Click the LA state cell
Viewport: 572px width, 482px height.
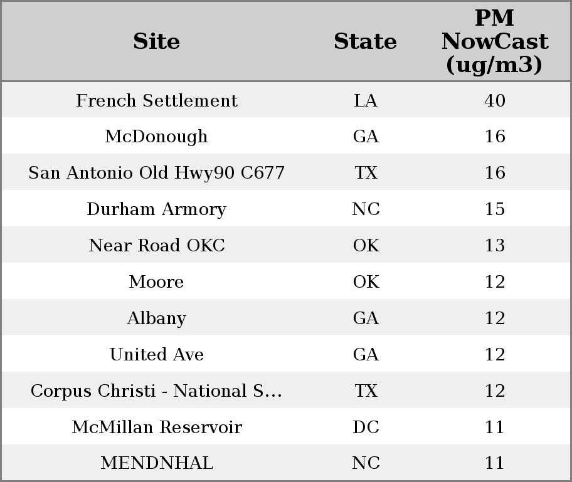pyautogui.click(x=366, y=100)
